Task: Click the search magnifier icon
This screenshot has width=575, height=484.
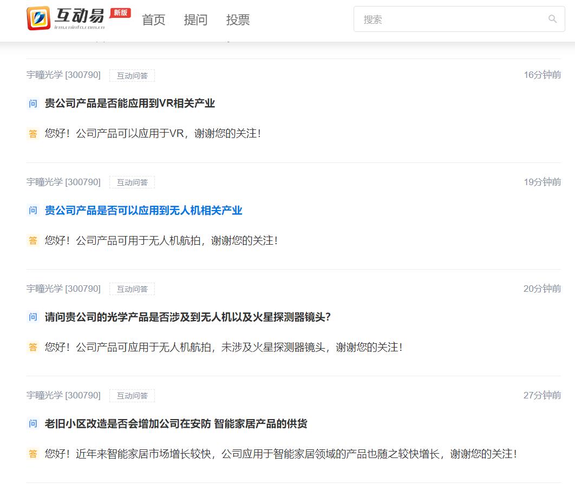Action: (x=552, y=19)
